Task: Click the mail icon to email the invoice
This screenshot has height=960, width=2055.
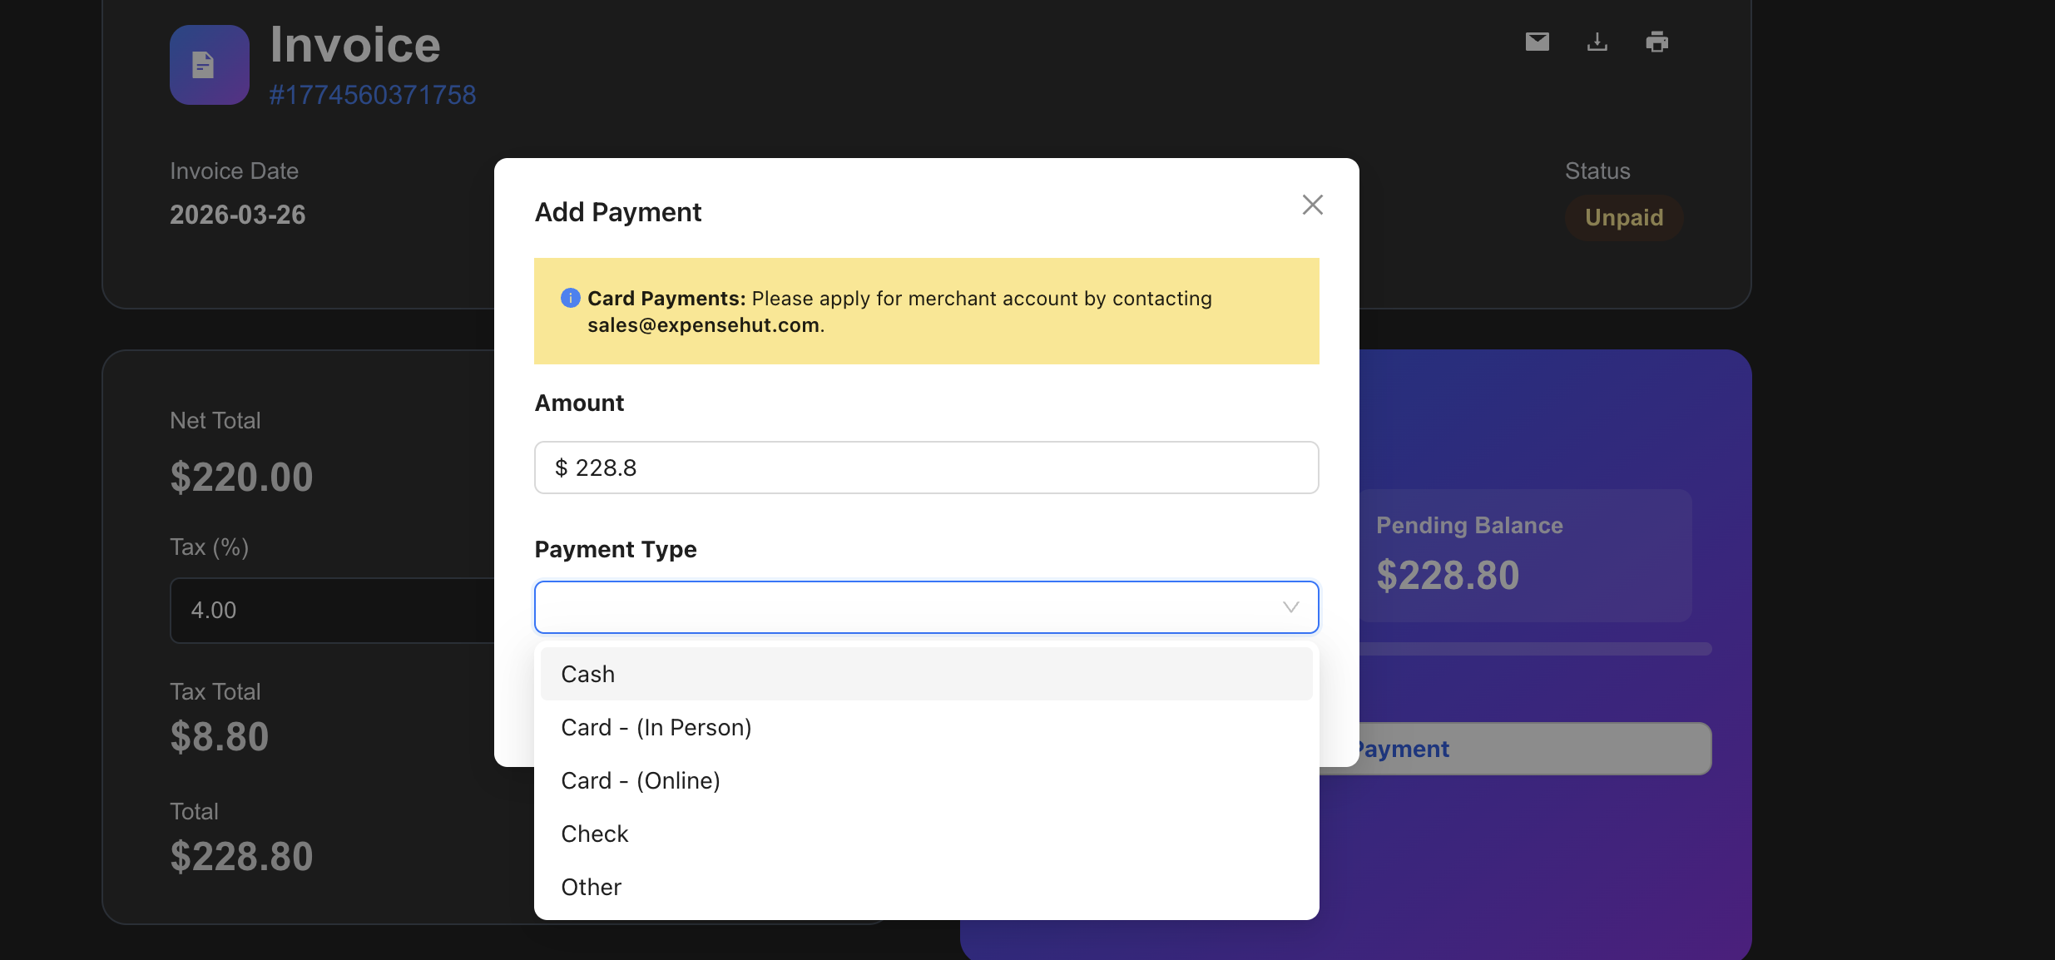Action: point(1537,41)
